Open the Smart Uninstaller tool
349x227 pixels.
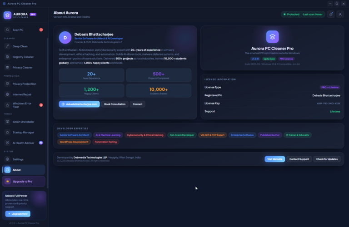click(x=24, y=122)
